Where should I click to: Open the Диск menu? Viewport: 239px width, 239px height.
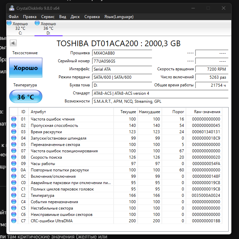pyautogui.click(x=75, y=17)
